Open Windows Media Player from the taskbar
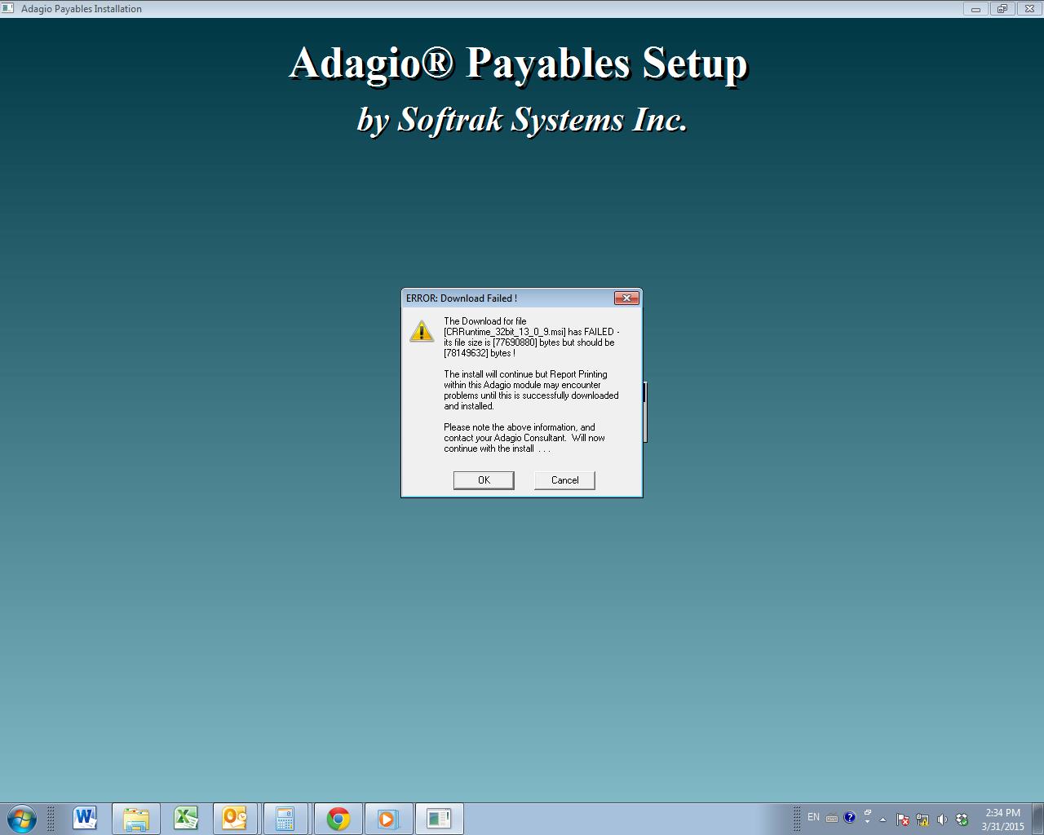Viewport: 1044px width, 835px height. click(387, 818)
